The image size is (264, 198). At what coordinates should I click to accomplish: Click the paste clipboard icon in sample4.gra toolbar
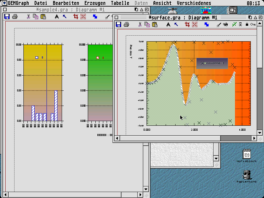coord(43,16)
